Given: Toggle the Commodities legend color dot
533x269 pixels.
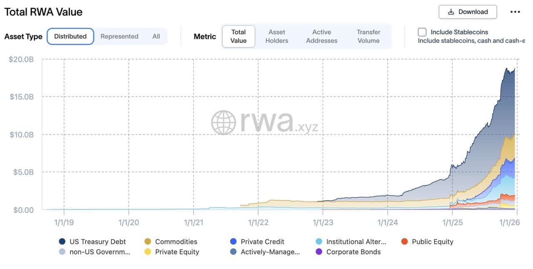Looking at the screenshot, I should click(x=148, y=242).
